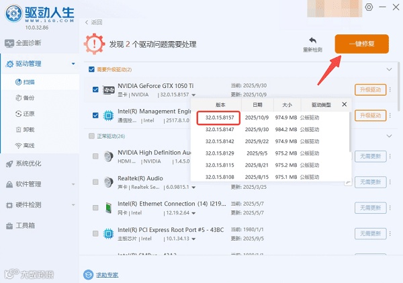
Task: Close the driver version popup
Action: 345,104
